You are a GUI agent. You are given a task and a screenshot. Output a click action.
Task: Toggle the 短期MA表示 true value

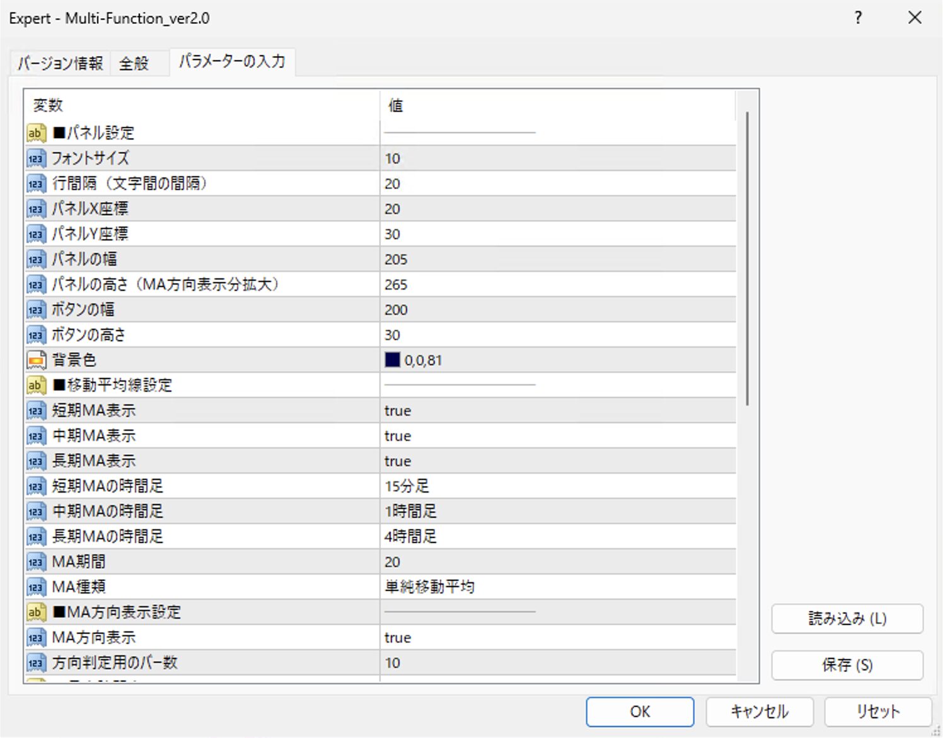tap(398, 411)
